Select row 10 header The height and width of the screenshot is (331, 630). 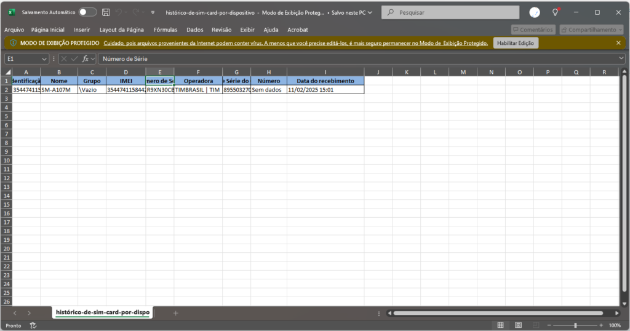[6, 161]
